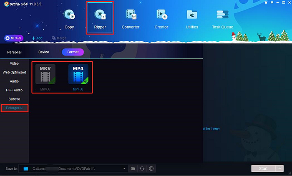This screenshot has height=176, width=292.
Task: Browse output folder with folder icon
Action: tap(133, 168)
